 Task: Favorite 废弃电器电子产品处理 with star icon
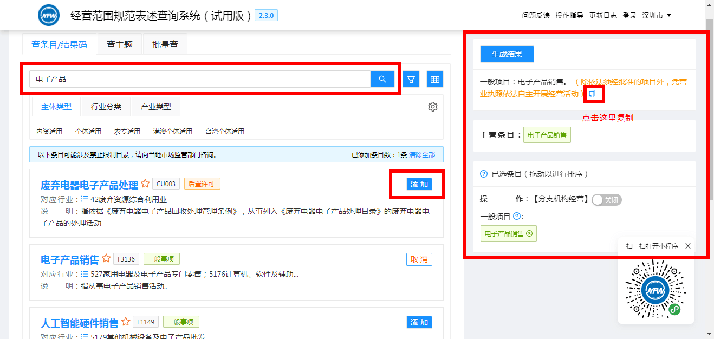(145, 184)
